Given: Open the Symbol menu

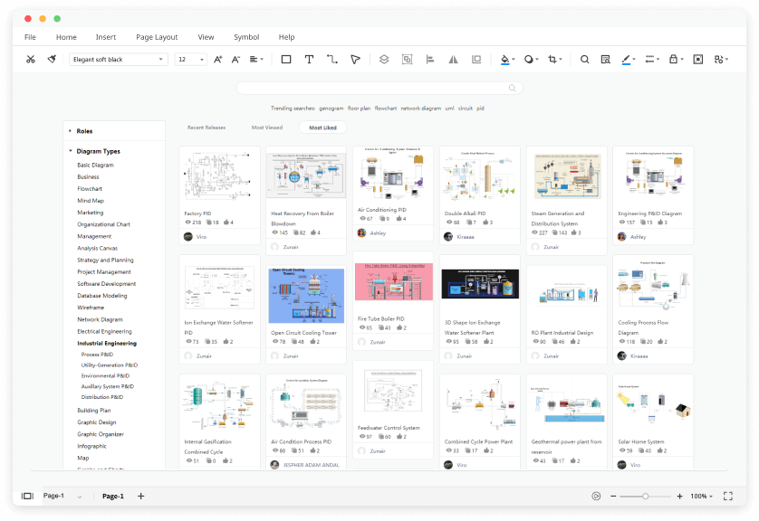Looking at the screenshot, I should [x=246, y=37].
